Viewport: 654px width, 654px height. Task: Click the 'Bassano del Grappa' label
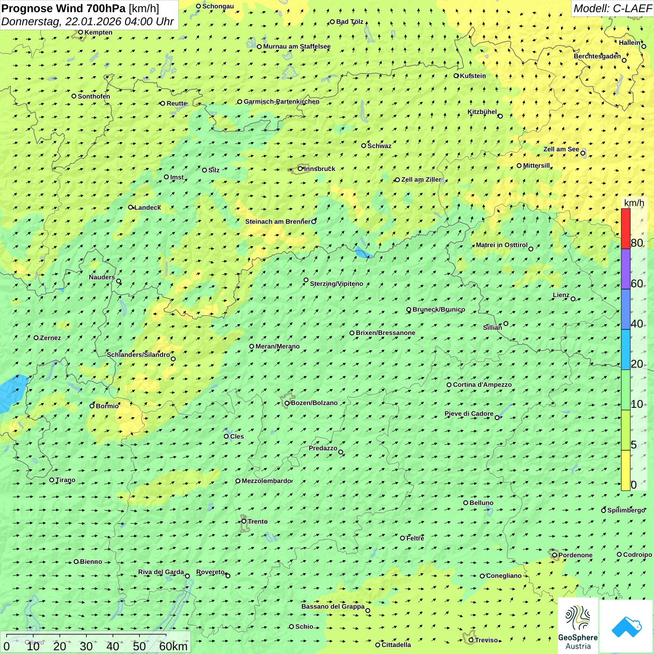pos(333,606)
